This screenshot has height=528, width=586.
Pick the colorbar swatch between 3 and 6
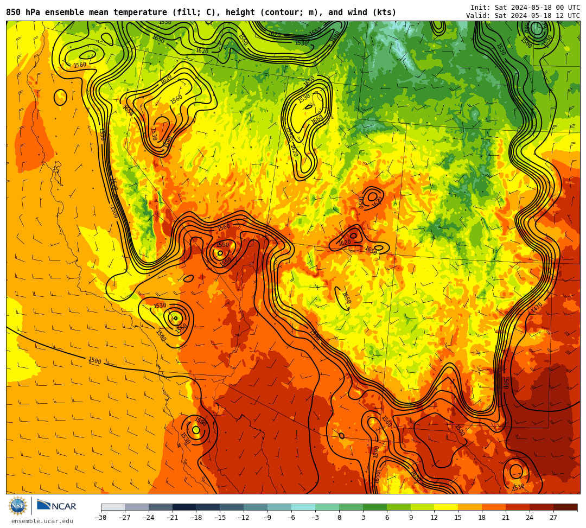point(375,507)
